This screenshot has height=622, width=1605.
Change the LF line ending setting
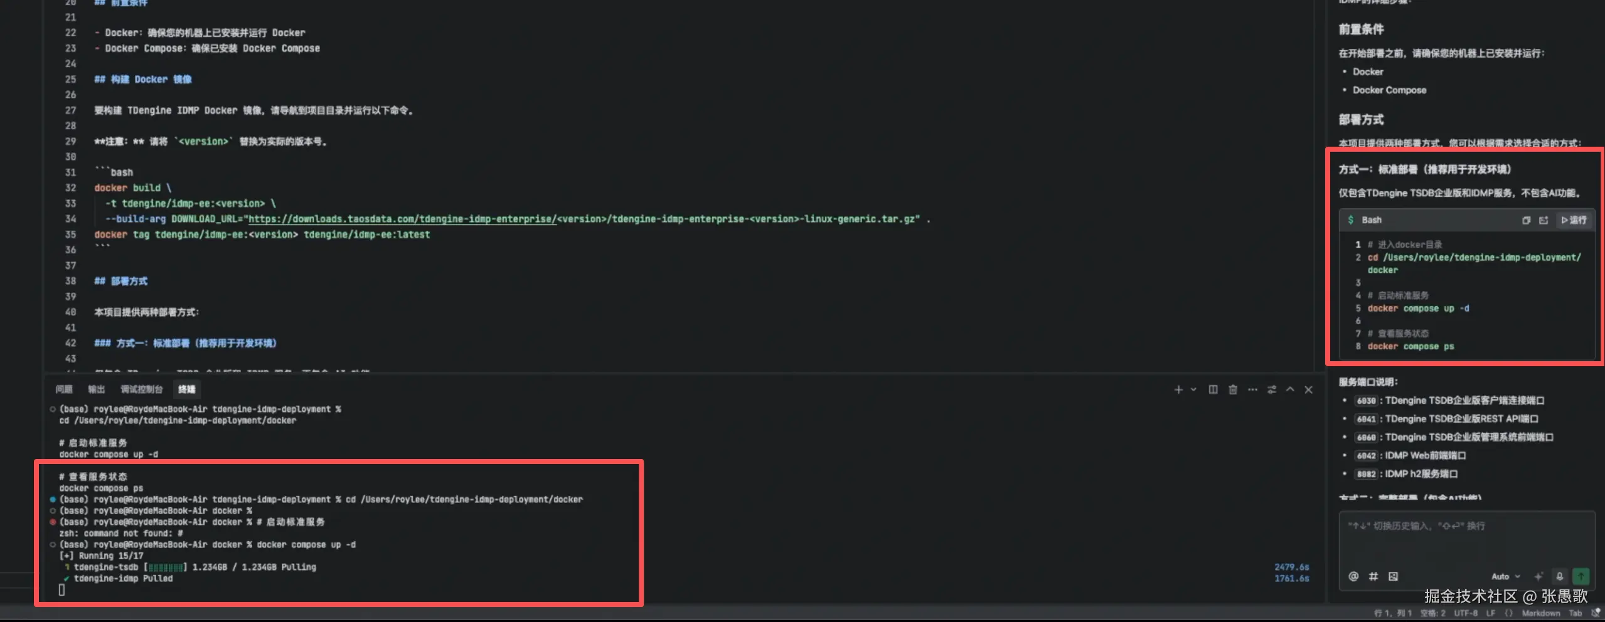pyautogui.click(x=1491, y=613)
